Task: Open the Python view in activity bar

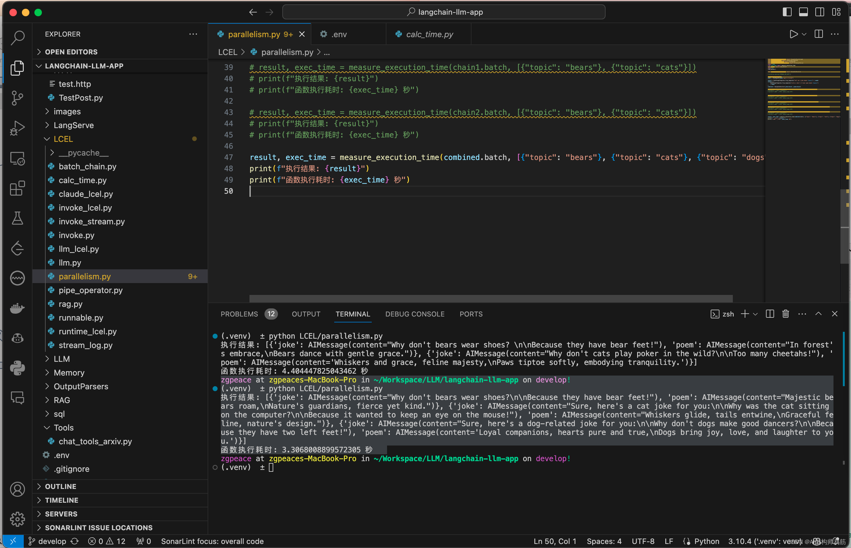Action: pyautogui.click(x=18, y=368)
